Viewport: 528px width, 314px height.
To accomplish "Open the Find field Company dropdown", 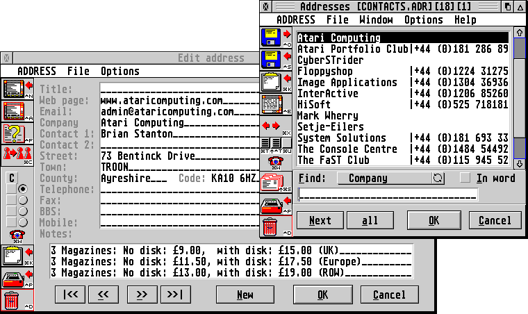I will pos(385,178).
